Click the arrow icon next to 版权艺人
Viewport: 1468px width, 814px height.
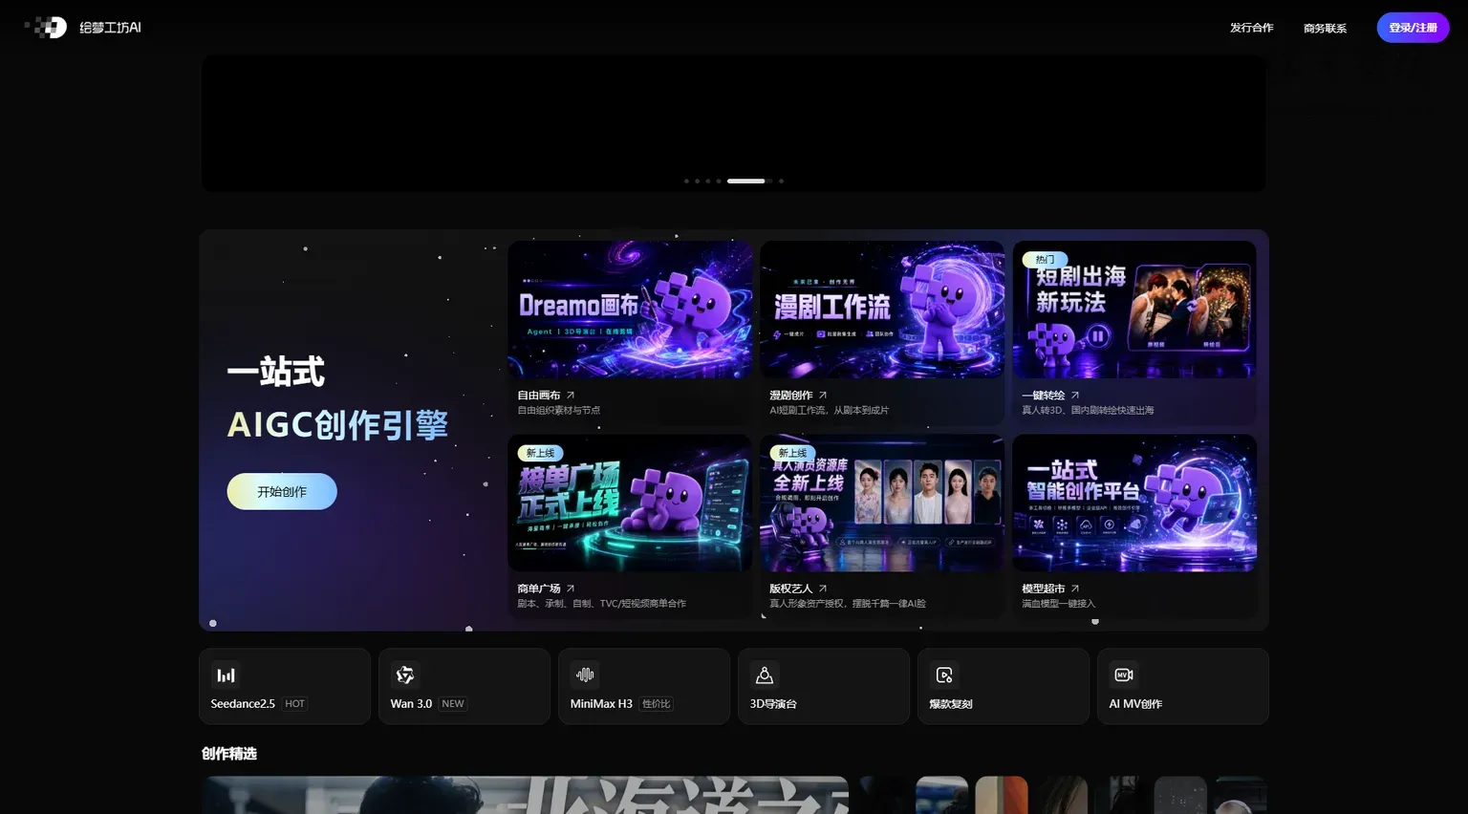[x=823, y=589]
